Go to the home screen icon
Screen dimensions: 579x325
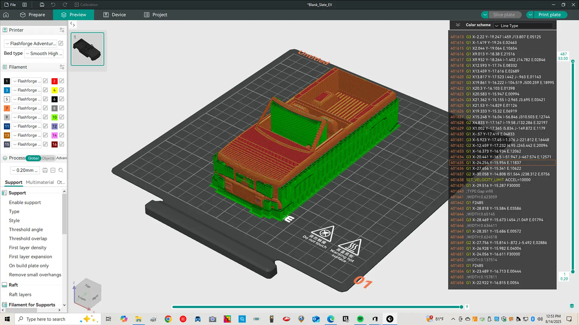6,15
